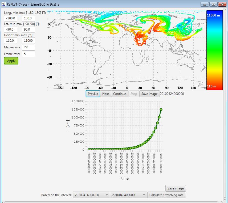This screenshot has height=203, width=228.
Task: Click the height color scale bar
Action: click(215, 50)
